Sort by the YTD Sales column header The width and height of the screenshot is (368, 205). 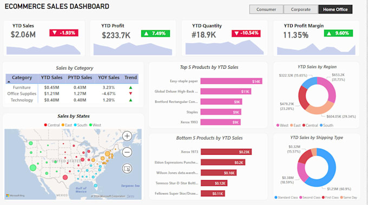(51, 77)
